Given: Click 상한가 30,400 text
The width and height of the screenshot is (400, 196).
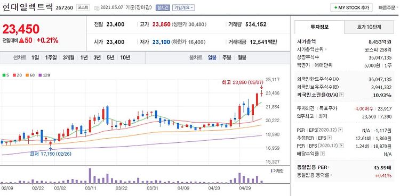Looking at the screenshot, I should (189, 24).
